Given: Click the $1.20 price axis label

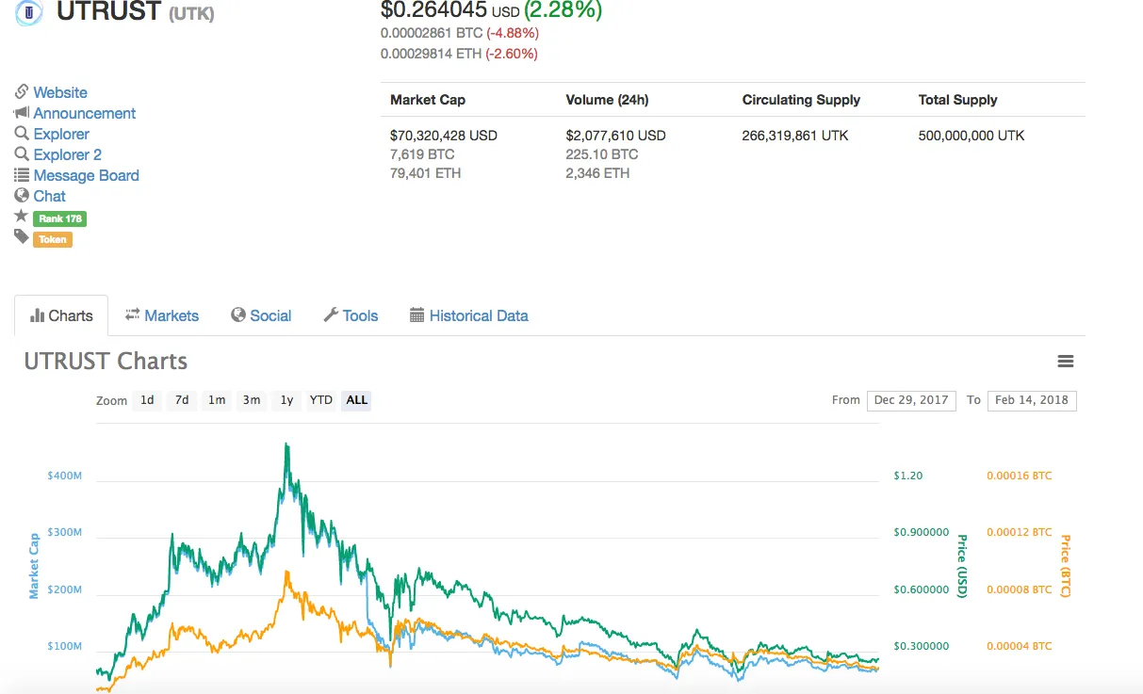Looking at the screenshot, I should [x=908, y=476].
